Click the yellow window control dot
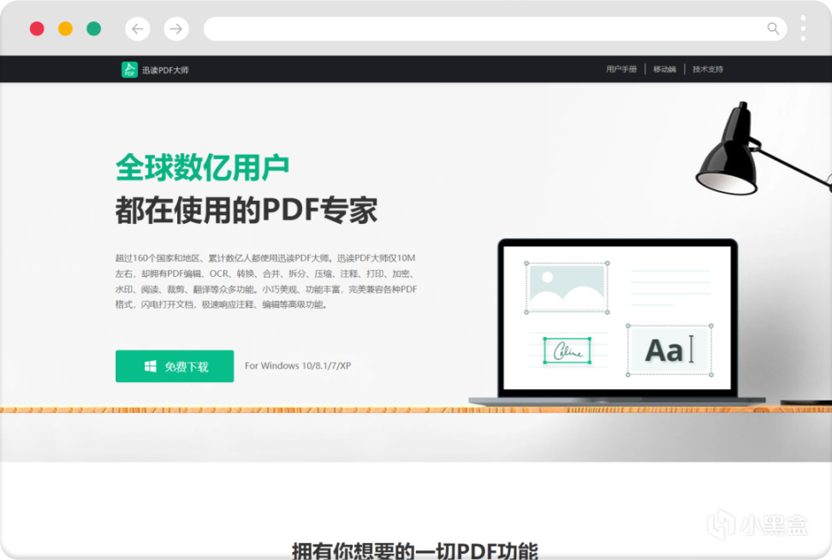 point(65,28)
